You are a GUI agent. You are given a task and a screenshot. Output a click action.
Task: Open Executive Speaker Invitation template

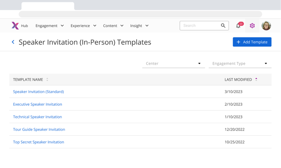tap(37, 104)
